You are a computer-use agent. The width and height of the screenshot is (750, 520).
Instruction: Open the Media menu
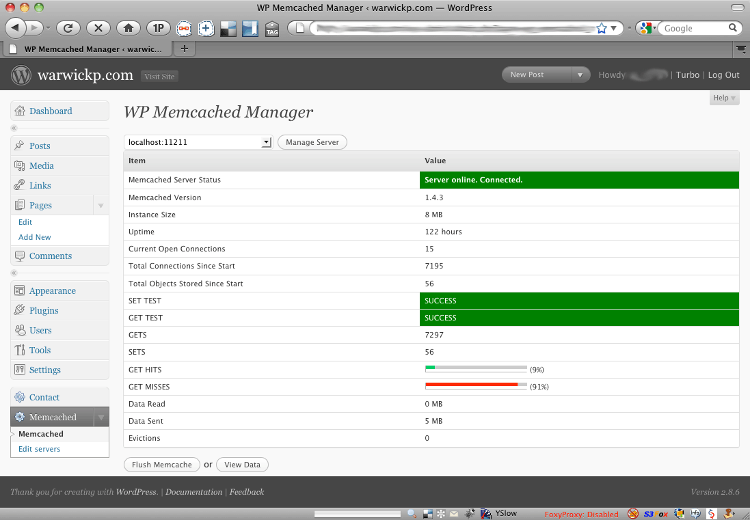coord(42,165)
